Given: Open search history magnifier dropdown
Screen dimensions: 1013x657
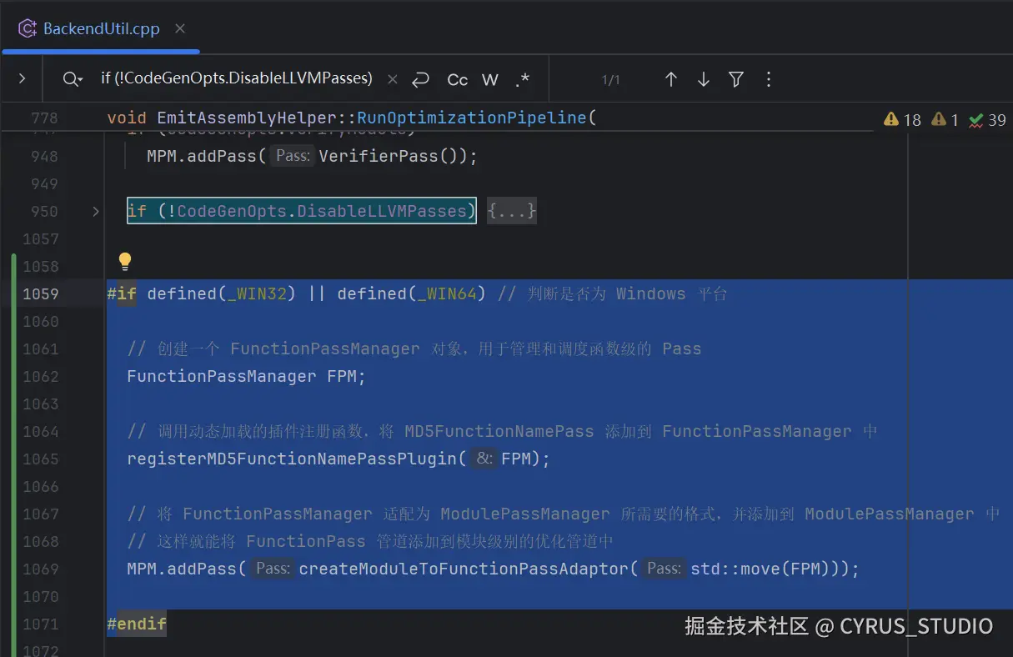Looking at the screenshot, I should (73, 79).
